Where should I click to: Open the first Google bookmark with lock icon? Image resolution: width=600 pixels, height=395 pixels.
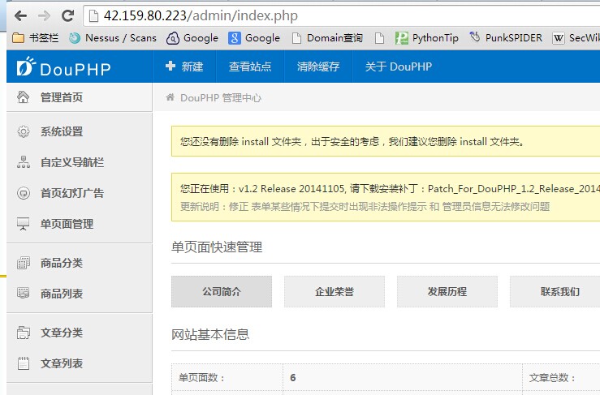point(192,38)
